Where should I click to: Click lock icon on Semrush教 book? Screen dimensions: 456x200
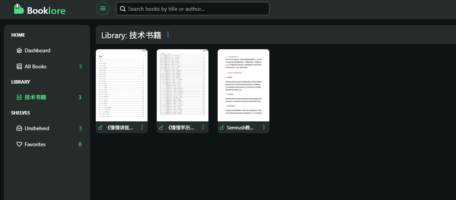coord(223,127)
